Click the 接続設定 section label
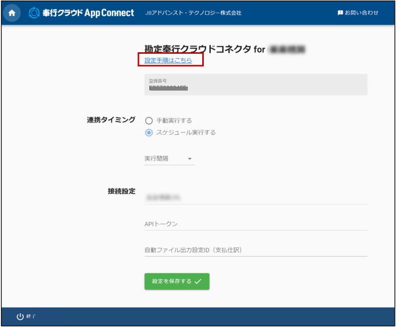The width and height of the screenshot is (396, 327). pos(122,191)
